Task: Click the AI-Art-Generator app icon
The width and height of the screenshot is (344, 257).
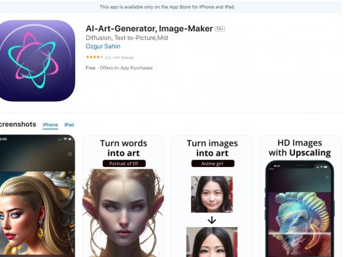Action: pos(37,61)
